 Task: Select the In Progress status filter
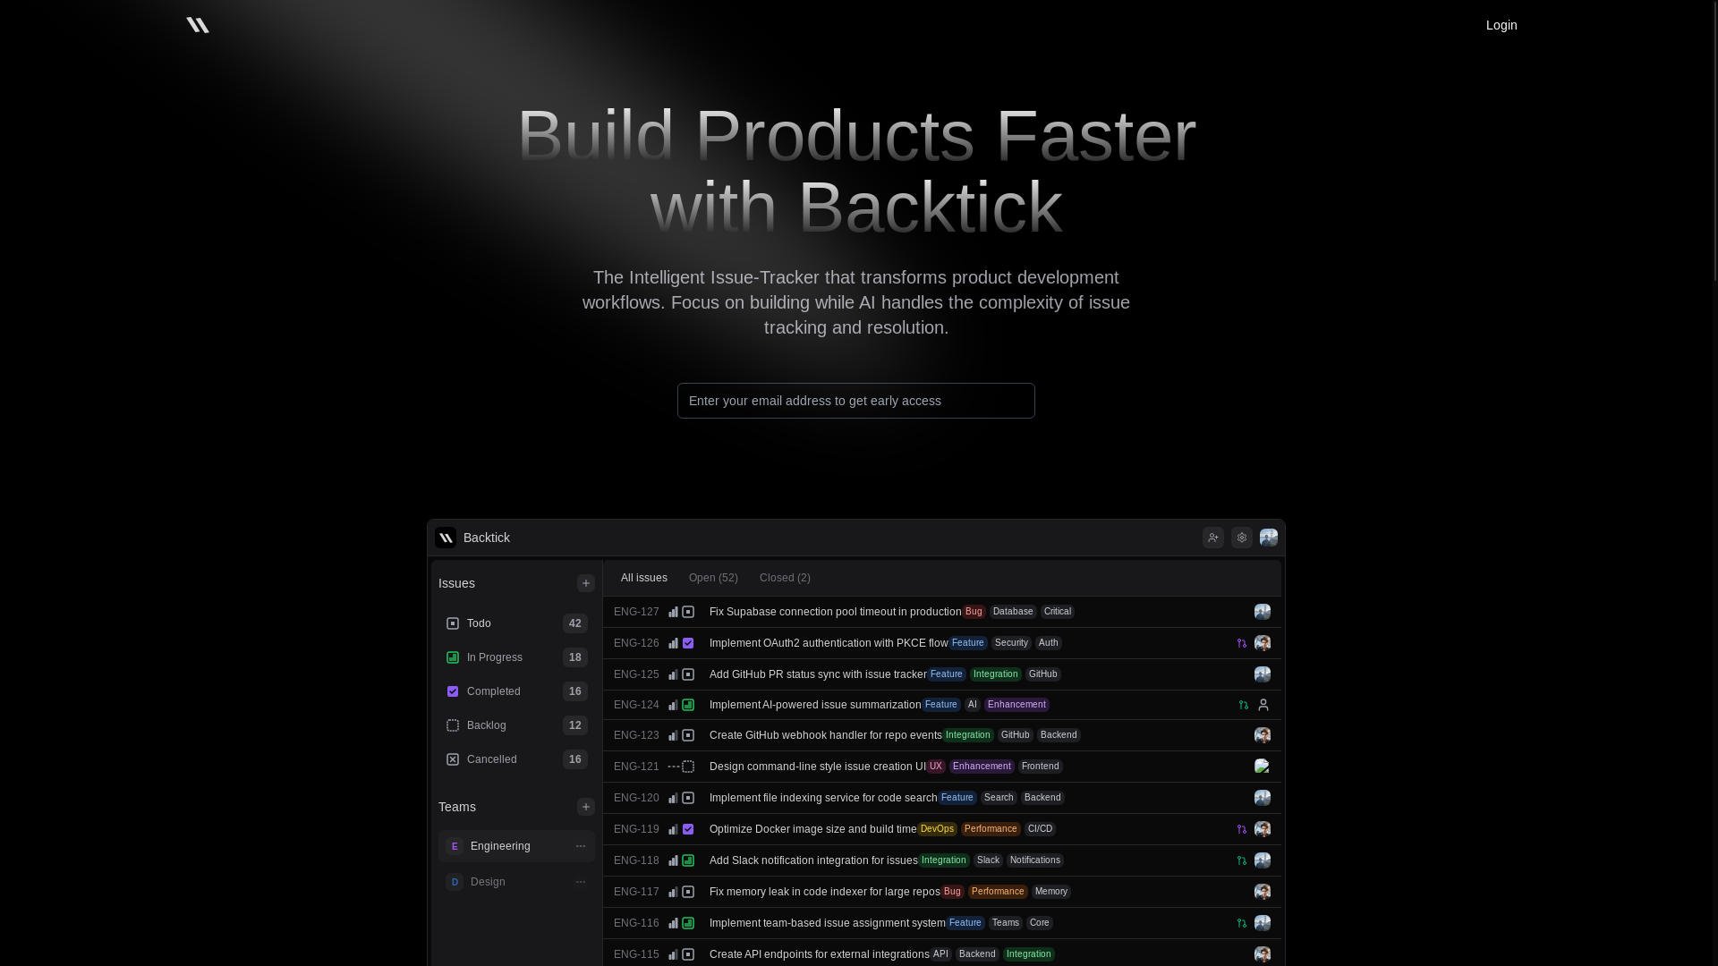(516, 657)
